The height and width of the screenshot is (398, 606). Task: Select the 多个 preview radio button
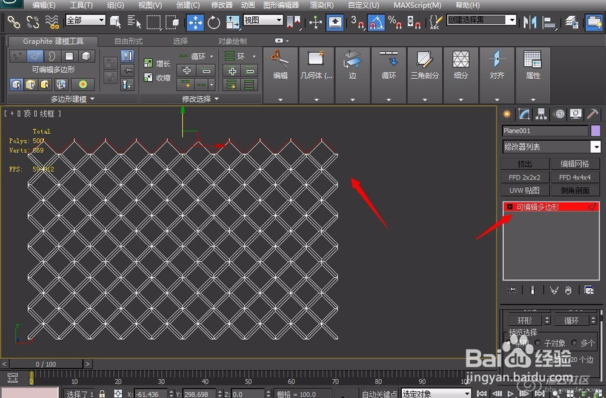tap(574, 343)
